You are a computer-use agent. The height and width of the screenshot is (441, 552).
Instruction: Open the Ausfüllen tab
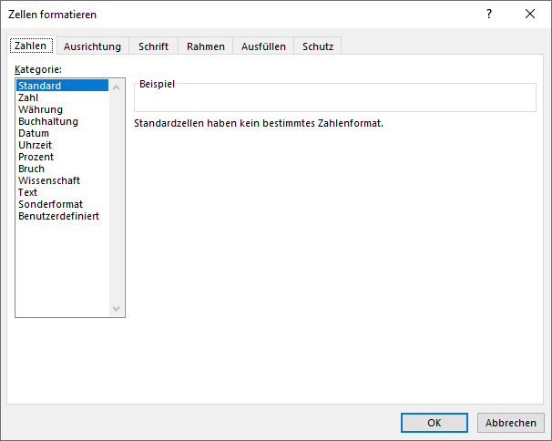click(x=263, y=46)
